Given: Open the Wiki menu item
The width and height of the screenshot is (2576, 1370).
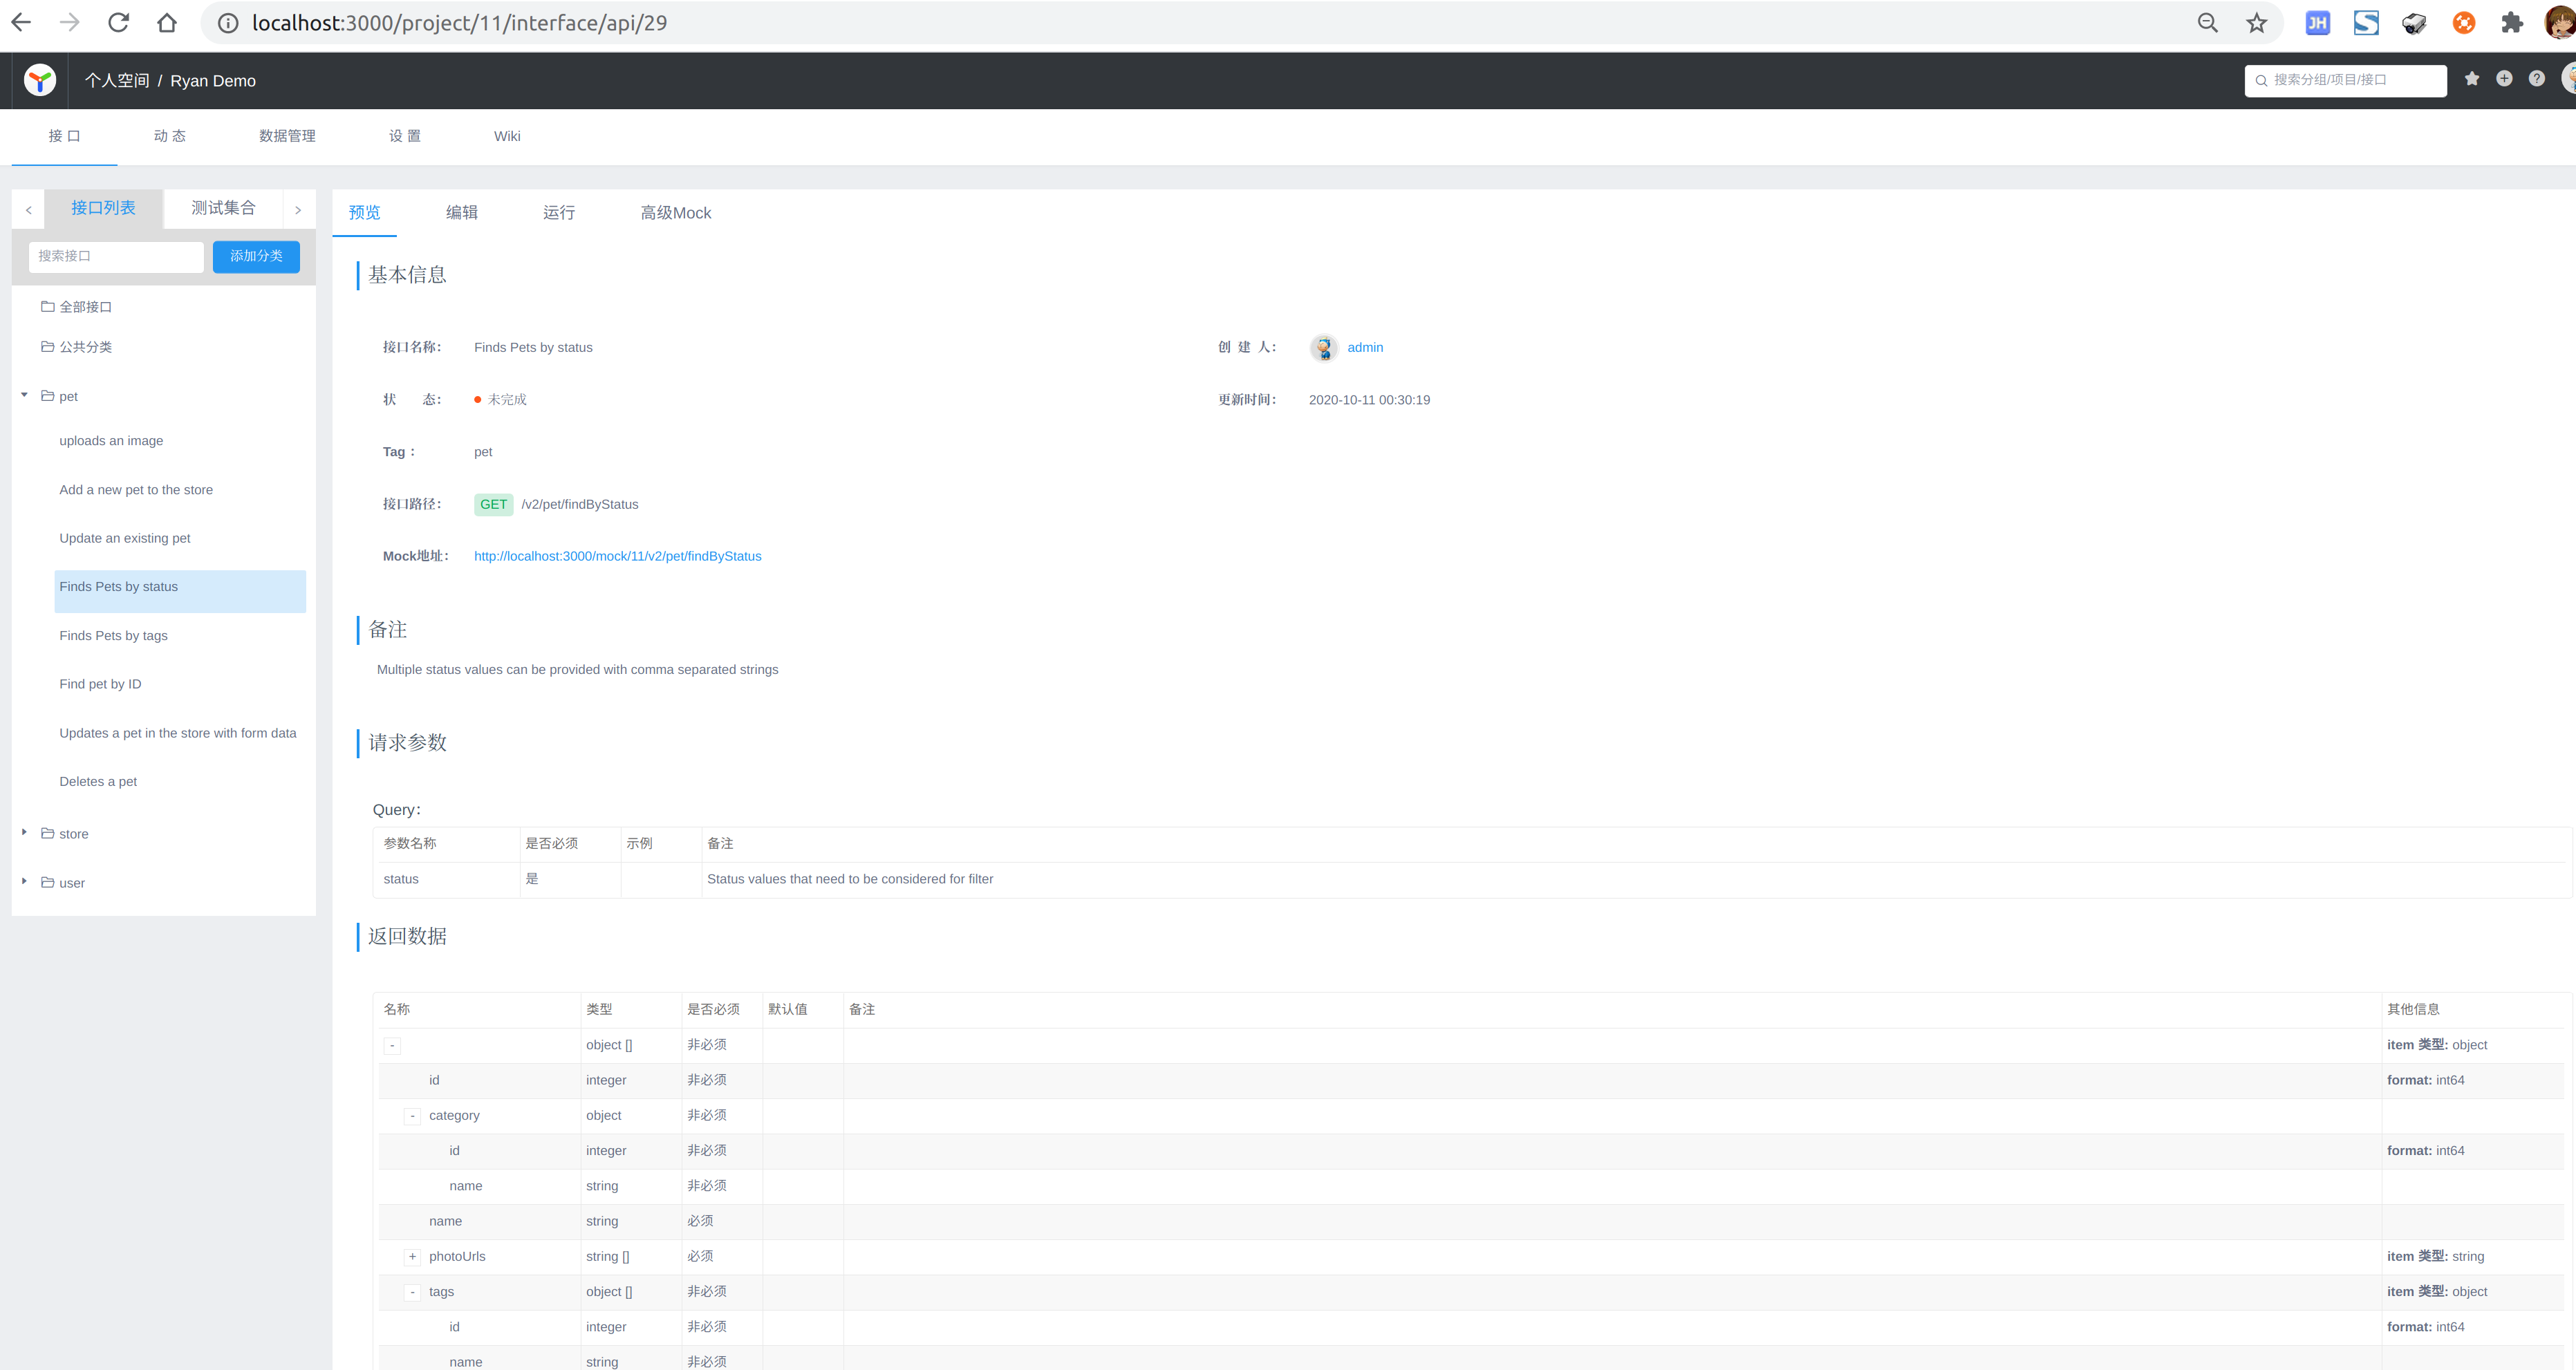Looking at the screenshot, I should 507,136.
